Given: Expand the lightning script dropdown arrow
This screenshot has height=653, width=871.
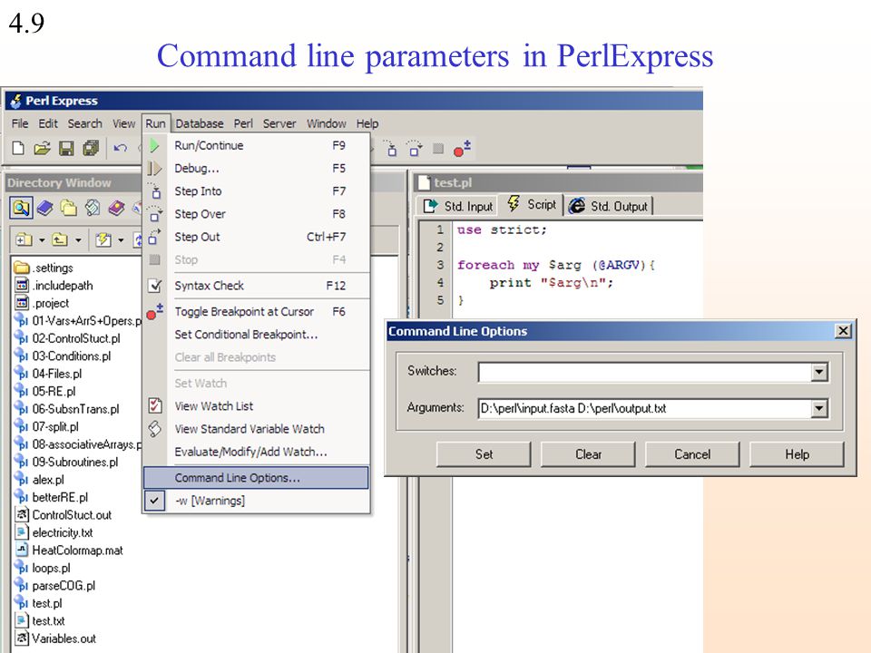Looking at the screenshot, I should (x=121, y=240).
